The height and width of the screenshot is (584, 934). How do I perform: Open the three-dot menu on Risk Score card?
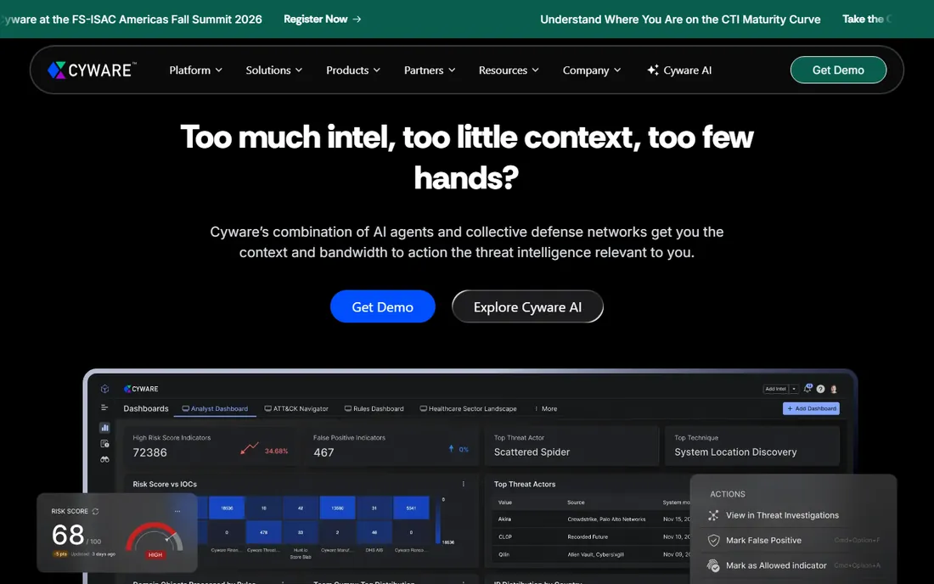tap(177, 511)
